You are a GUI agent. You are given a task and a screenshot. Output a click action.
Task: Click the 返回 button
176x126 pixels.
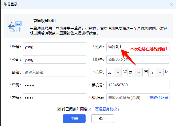tap(103, 119)
